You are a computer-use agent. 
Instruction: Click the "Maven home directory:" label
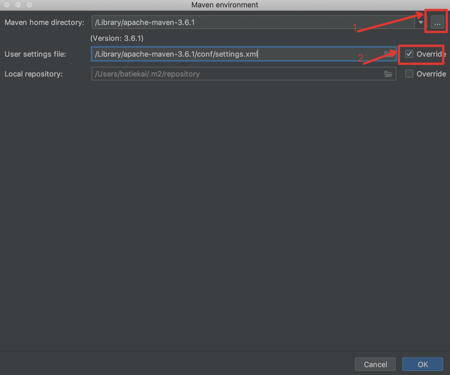(44, 23)
